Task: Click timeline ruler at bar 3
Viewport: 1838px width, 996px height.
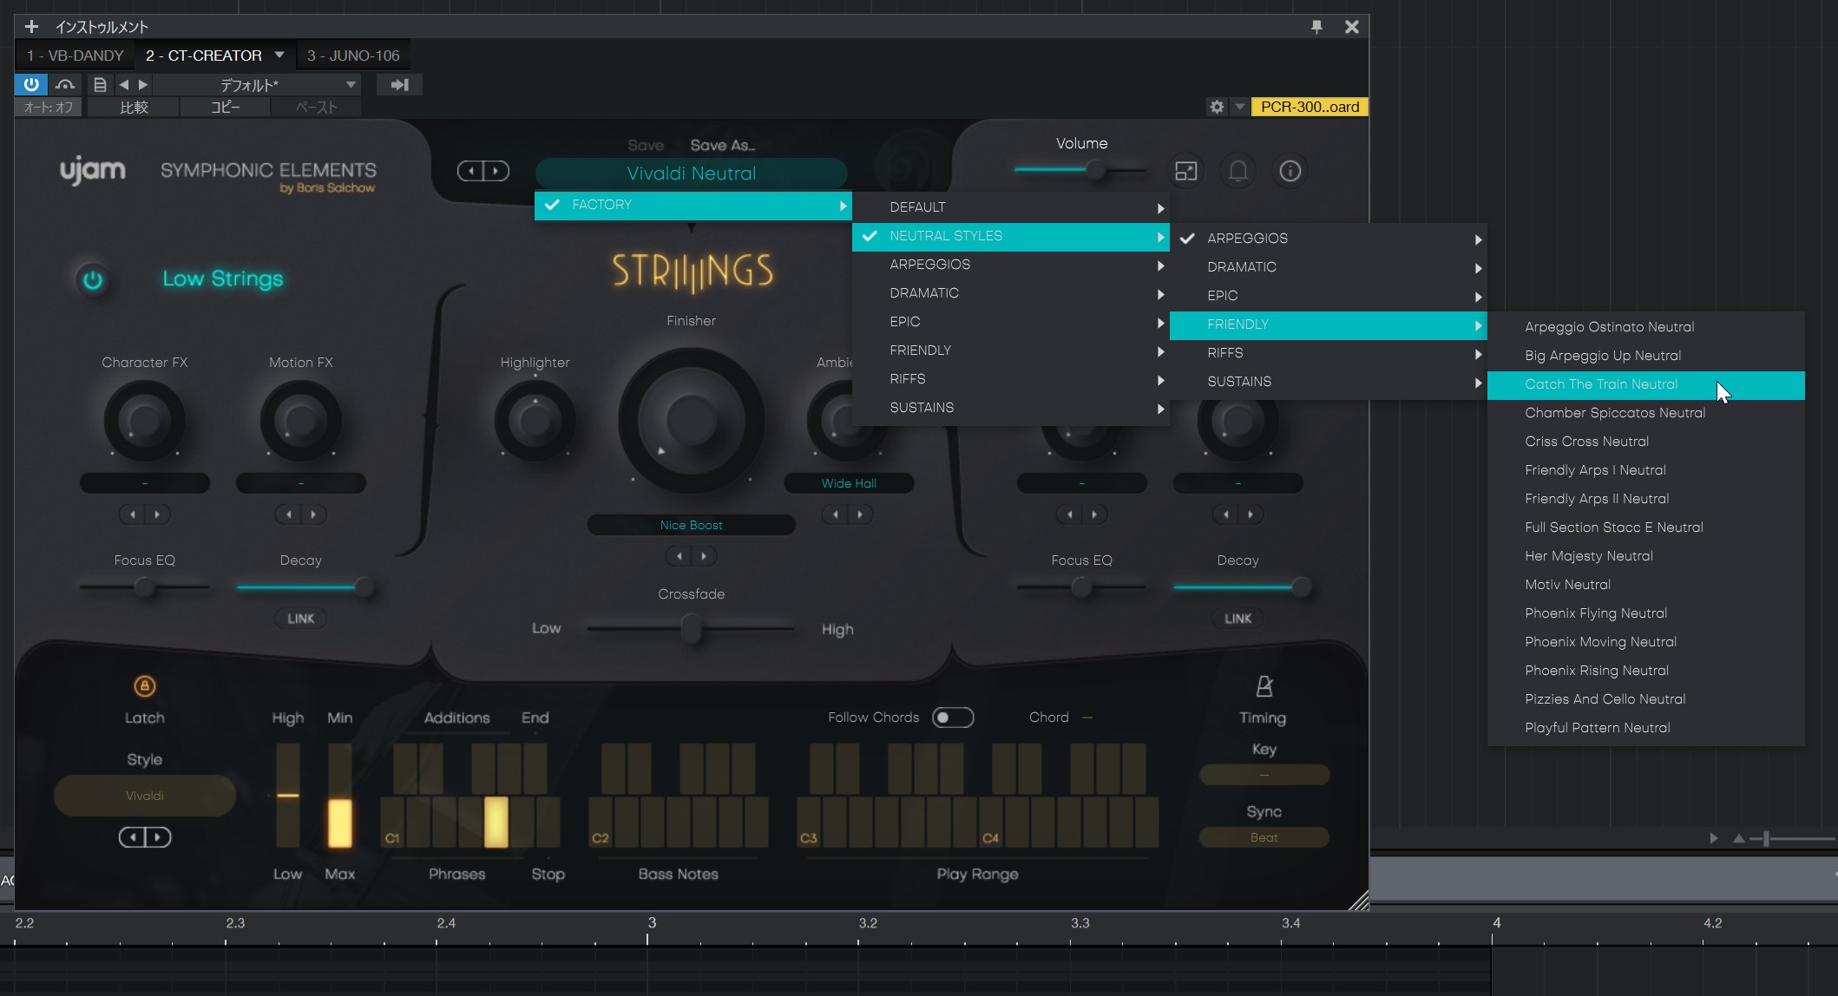Action: (x=651, y=923)
